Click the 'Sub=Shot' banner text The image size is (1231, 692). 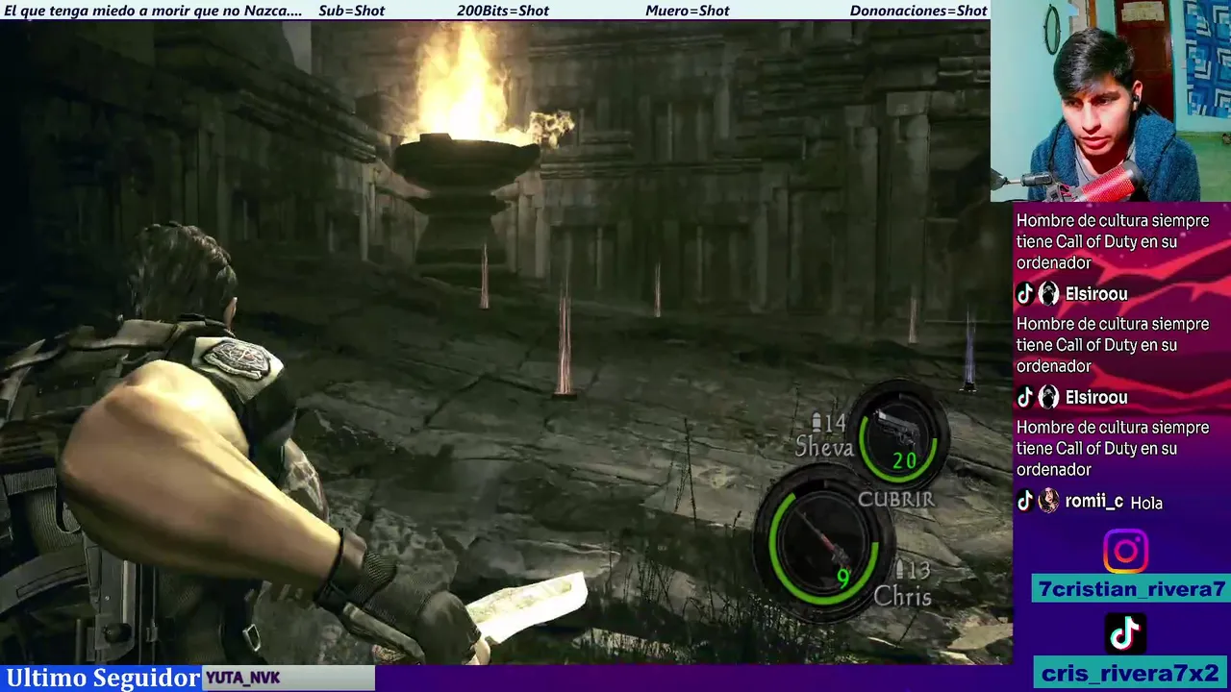351,11
